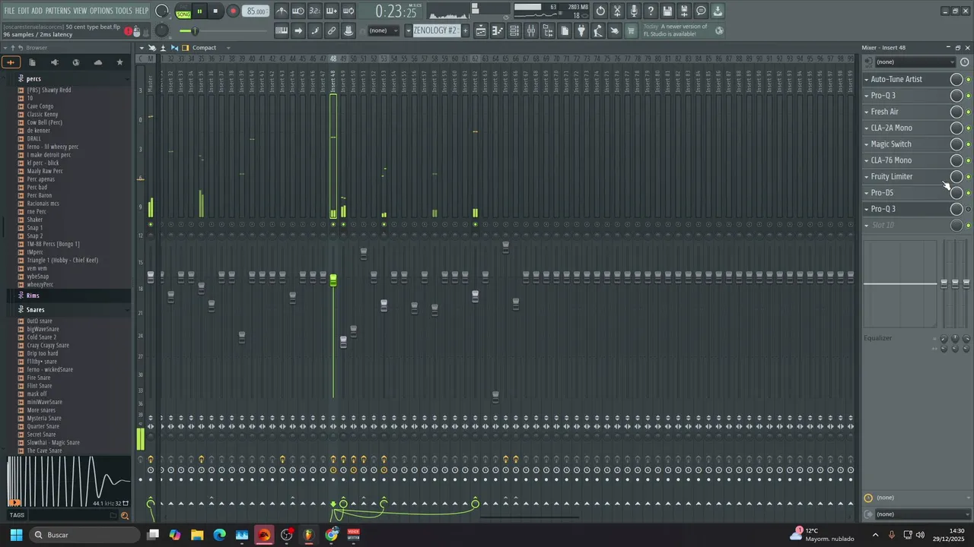Open the channel rack view icon
974x547 pixels.
(514, 30)
